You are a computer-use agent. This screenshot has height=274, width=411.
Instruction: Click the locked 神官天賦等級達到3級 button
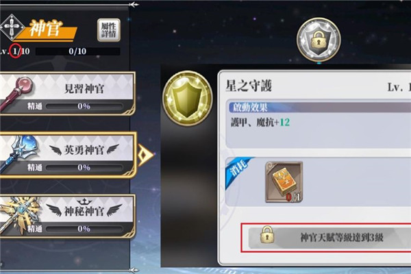tap(326, 238)
